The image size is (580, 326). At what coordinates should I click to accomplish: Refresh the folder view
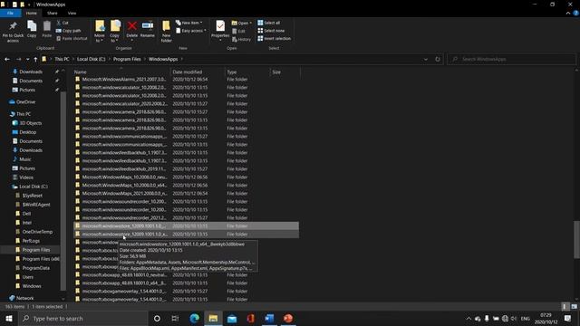click(438, 59)
